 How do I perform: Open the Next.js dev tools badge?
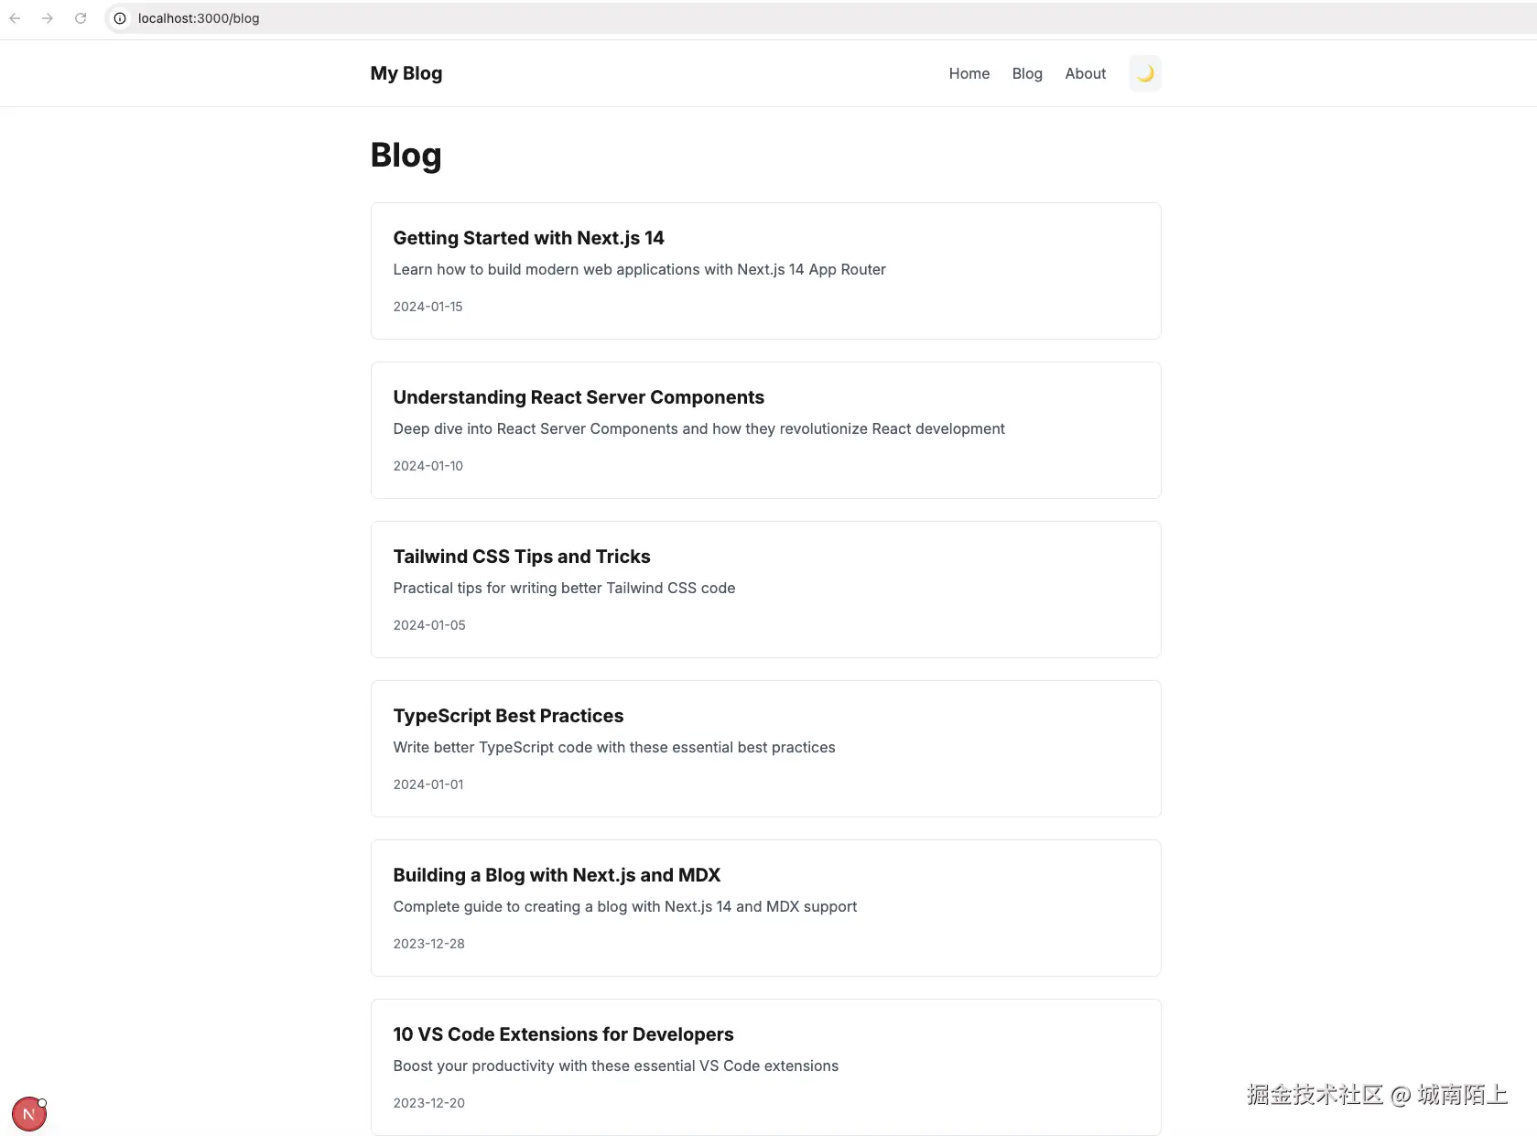(x=28, y=1114)
